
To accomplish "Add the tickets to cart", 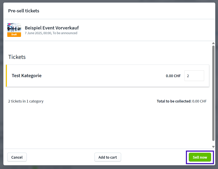I will (x=107, y=157).
